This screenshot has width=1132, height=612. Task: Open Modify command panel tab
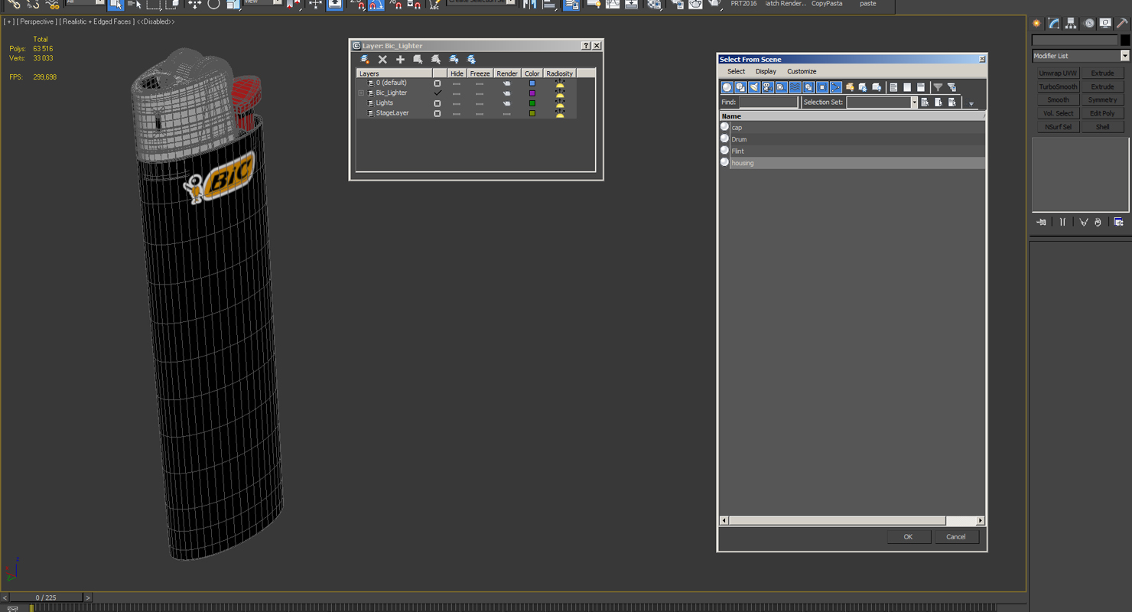(x=1054, y=24)
